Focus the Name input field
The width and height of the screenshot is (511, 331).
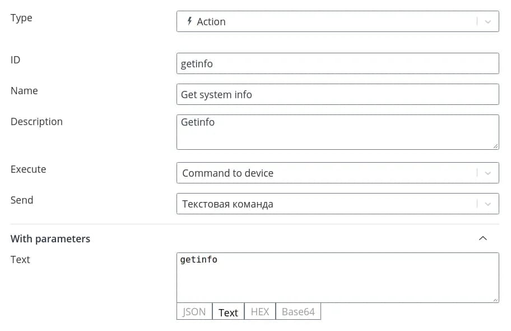pos(337,94)
